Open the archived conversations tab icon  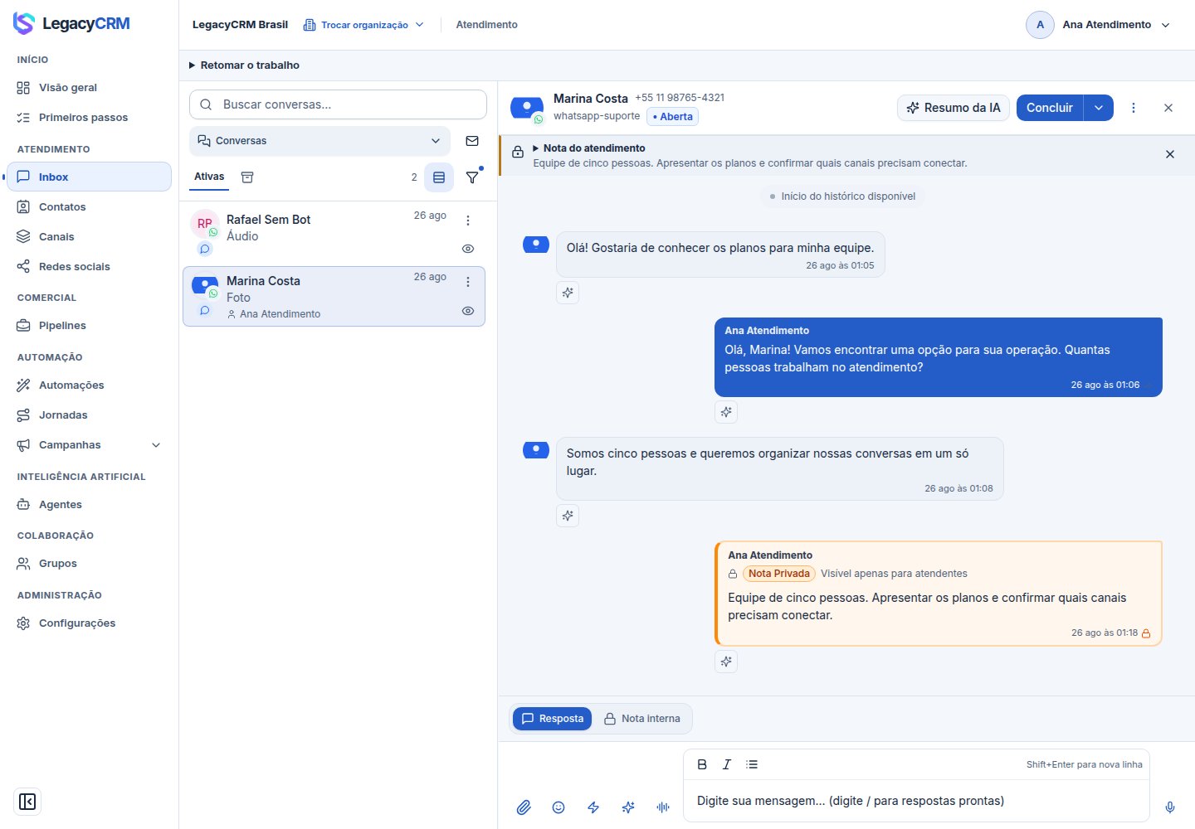pos(247,177)
